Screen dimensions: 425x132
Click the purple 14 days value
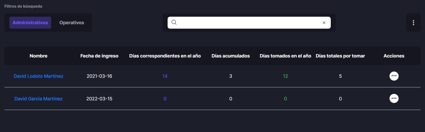click(165, 76)
